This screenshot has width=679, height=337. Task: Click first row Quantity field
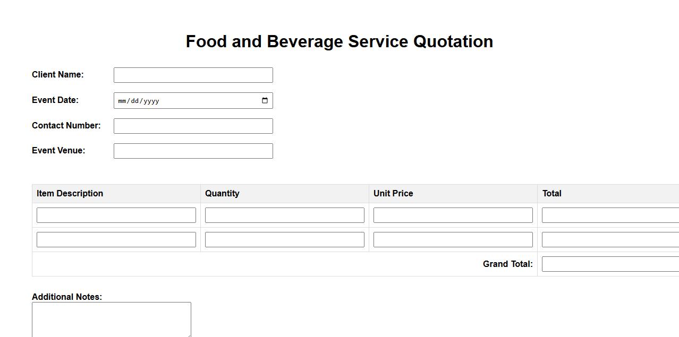pos(284,215)
